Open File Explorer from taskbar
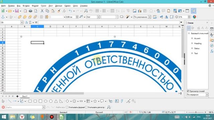Viewport: 214px width, 120px height. (13, 117)
